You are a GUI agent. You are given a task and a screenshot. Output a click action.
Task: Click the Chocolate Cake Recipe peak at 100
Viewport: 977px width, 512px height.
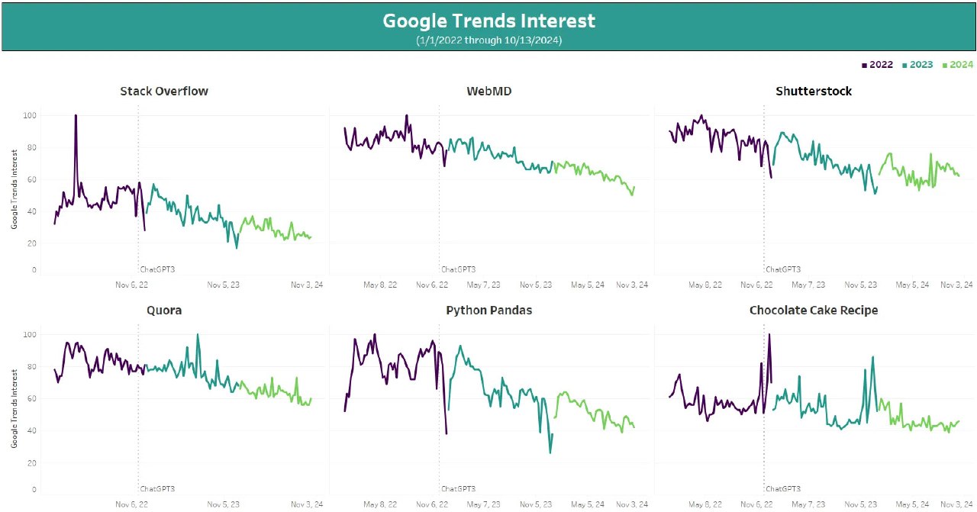point(769,335)
